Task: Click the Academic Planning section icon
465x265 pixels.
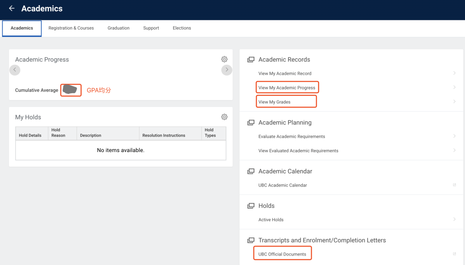Action: pos(251,122)
